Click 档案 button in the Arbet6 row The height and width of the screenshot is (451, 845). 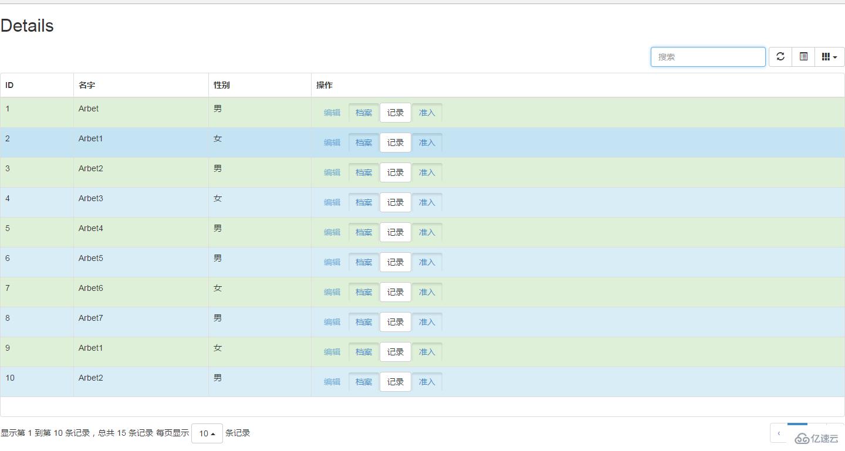364,292
